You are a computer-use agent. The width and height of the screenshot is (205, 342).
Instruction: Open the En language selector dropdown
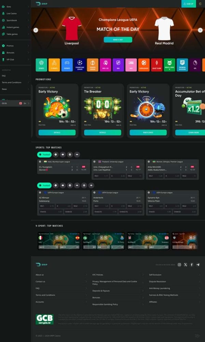pyautogui.click(x=24, y=103)
